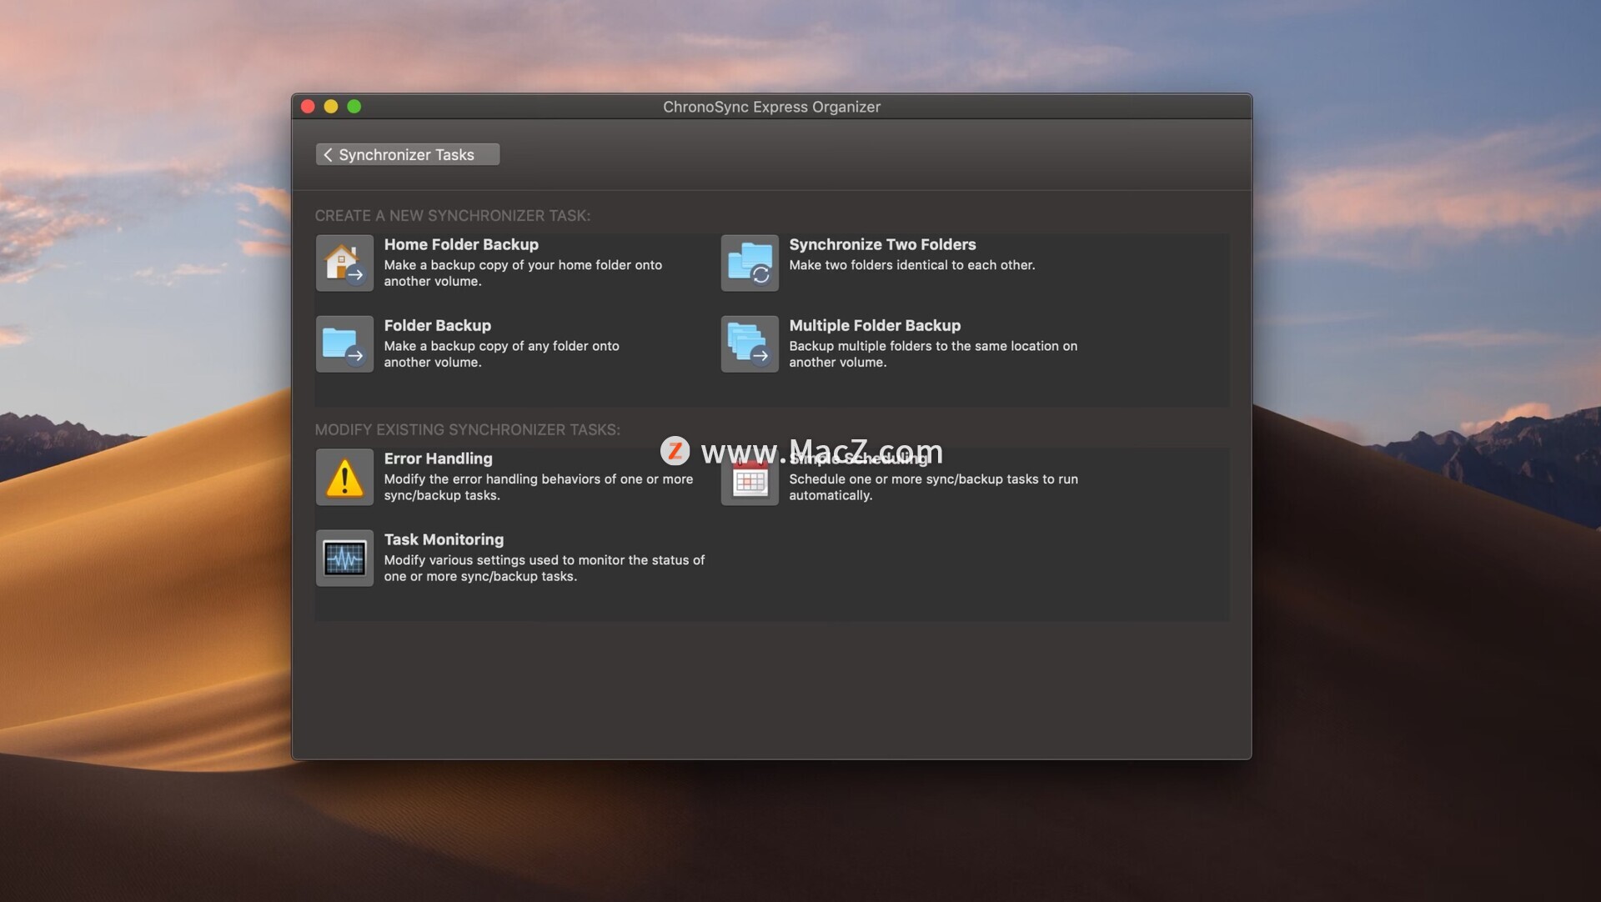Select Synchronize Two Folders title
Viewport: 1601px width, 902px height.
(x=882, y=244)
